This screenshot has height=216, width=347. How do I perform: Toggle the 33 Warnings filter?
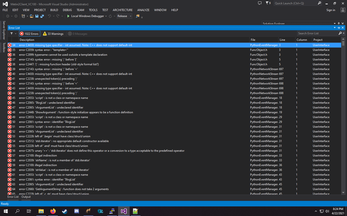click(x=53, y=33)
